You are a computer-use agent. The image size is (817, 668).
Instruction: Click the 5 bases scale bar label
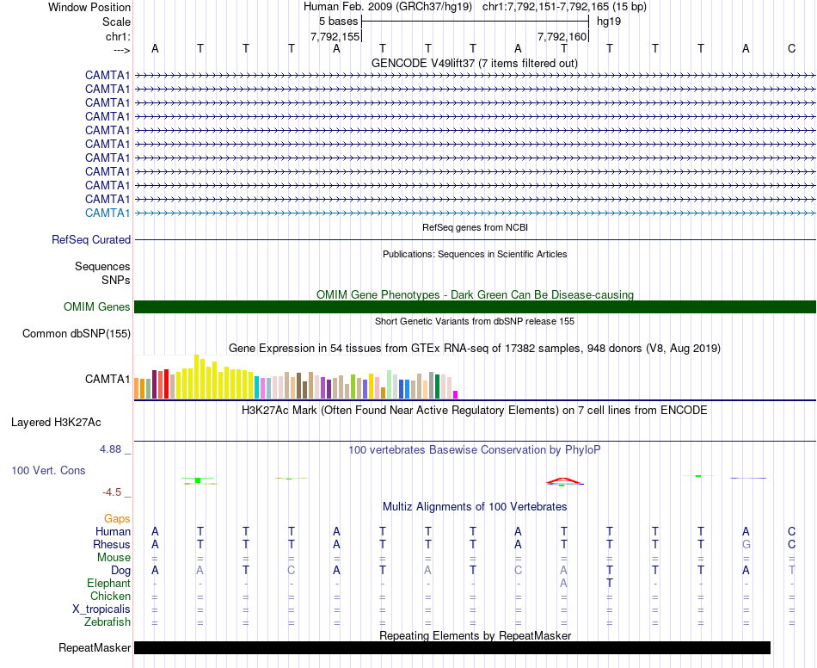pos(338,22)
